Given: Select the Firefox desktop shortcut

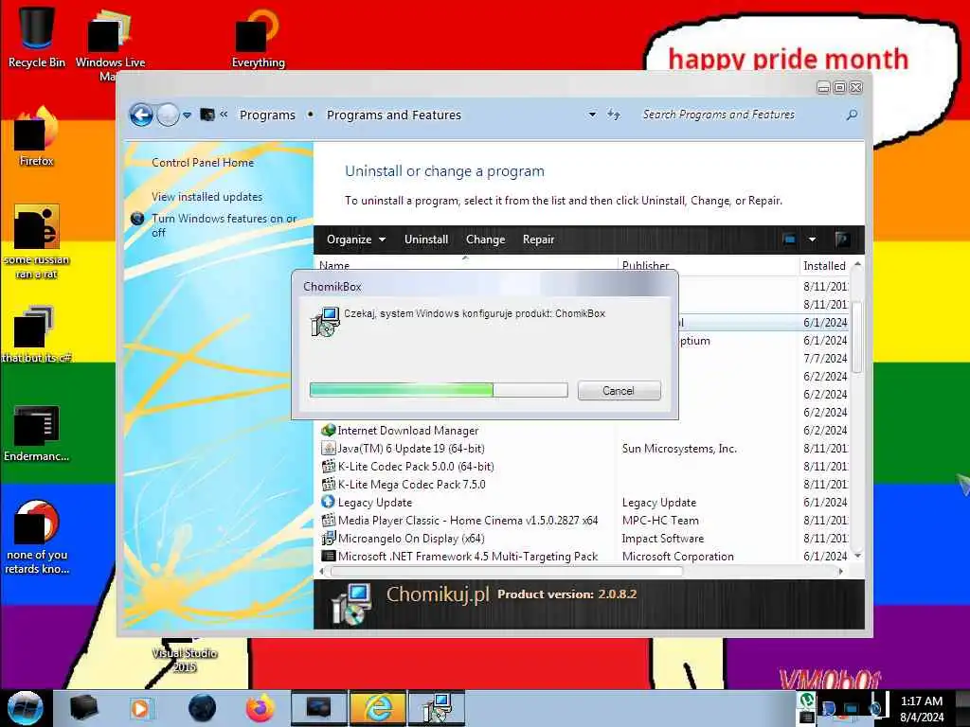Looking at the screenshot, I should click(37, 136).
